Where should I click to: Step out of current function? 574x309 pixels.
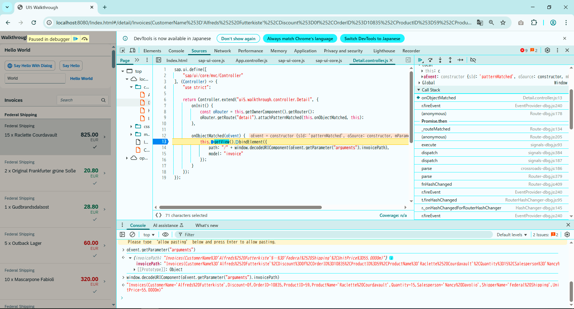[450, 60]
